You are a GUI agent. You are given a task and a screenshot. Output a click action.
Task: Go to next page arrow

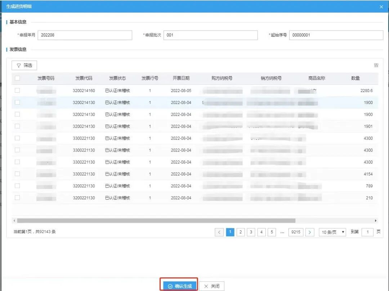pos(310,232)
